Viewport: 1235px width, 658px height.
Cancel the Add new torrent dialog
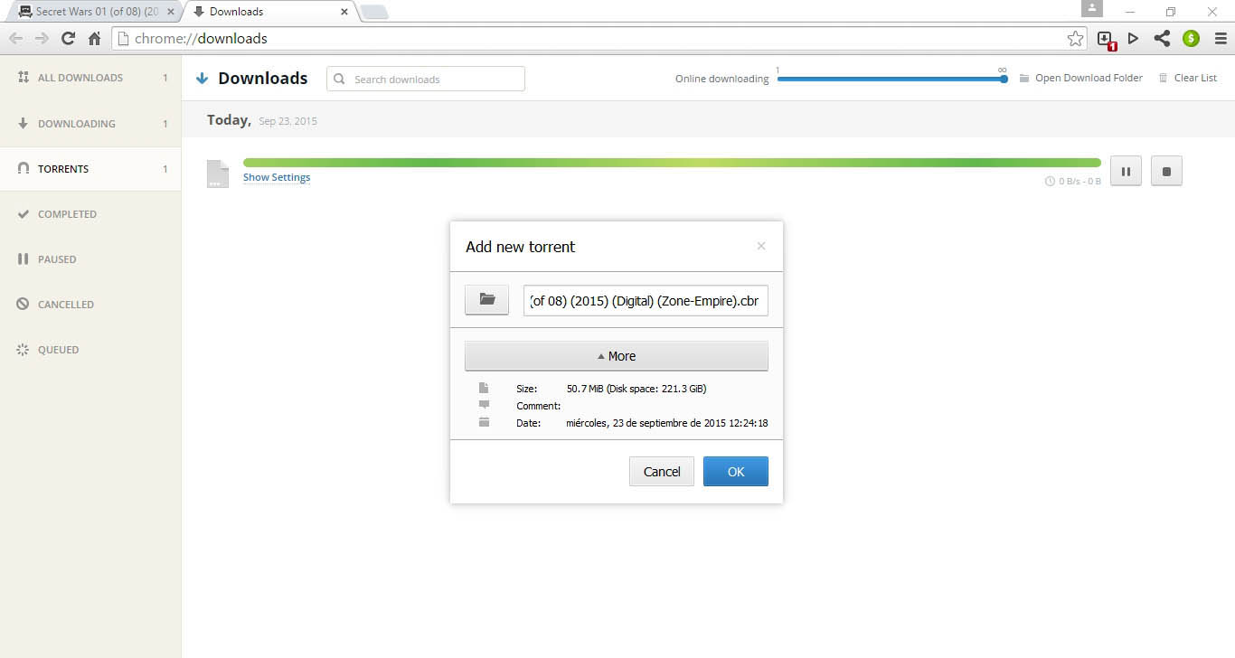(x=662, y=471)
